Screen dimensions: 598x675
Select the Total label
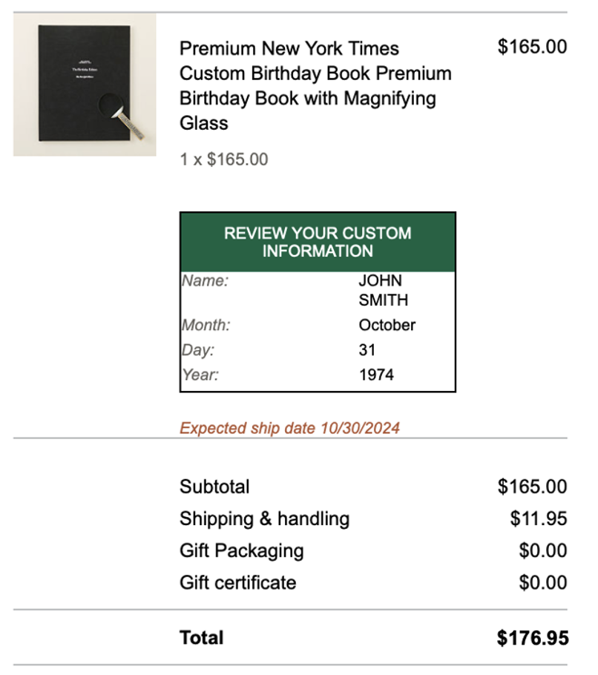click(x=202, y=638)
